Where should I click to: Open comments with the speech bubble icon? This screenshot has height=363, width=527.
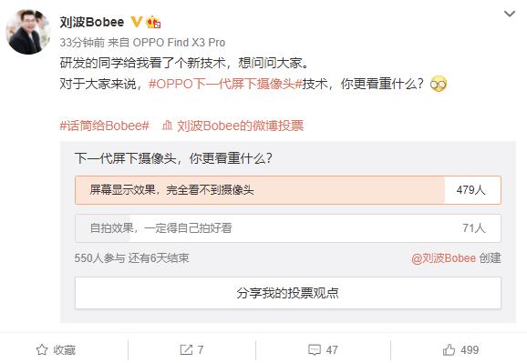coord(315,350)
